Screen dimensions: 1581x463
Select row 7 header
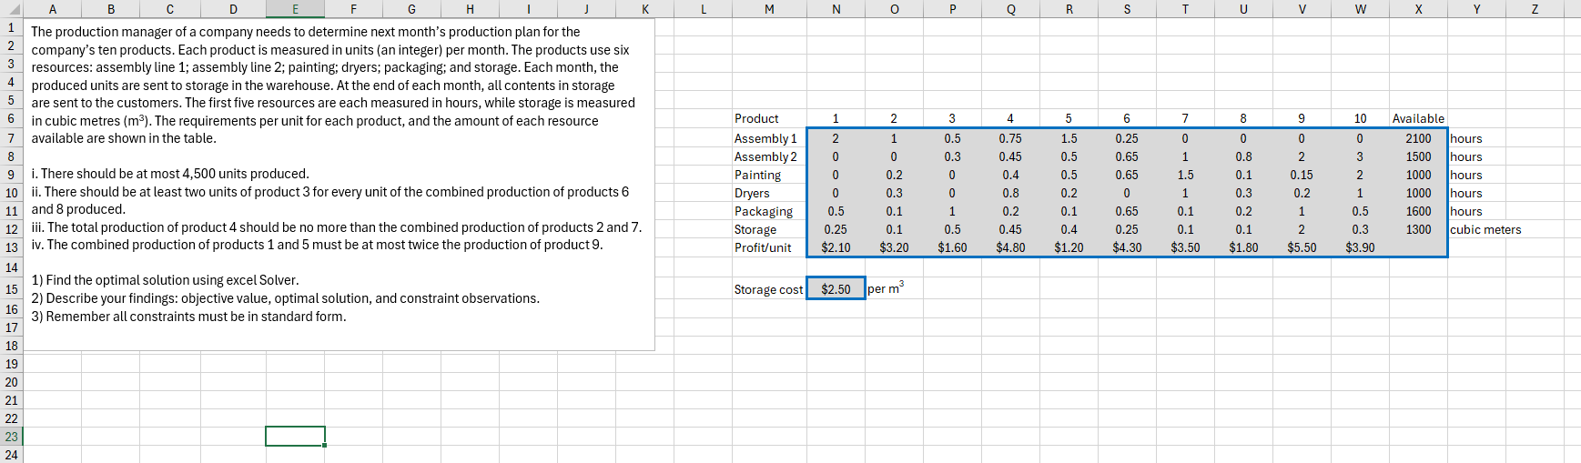11,138
